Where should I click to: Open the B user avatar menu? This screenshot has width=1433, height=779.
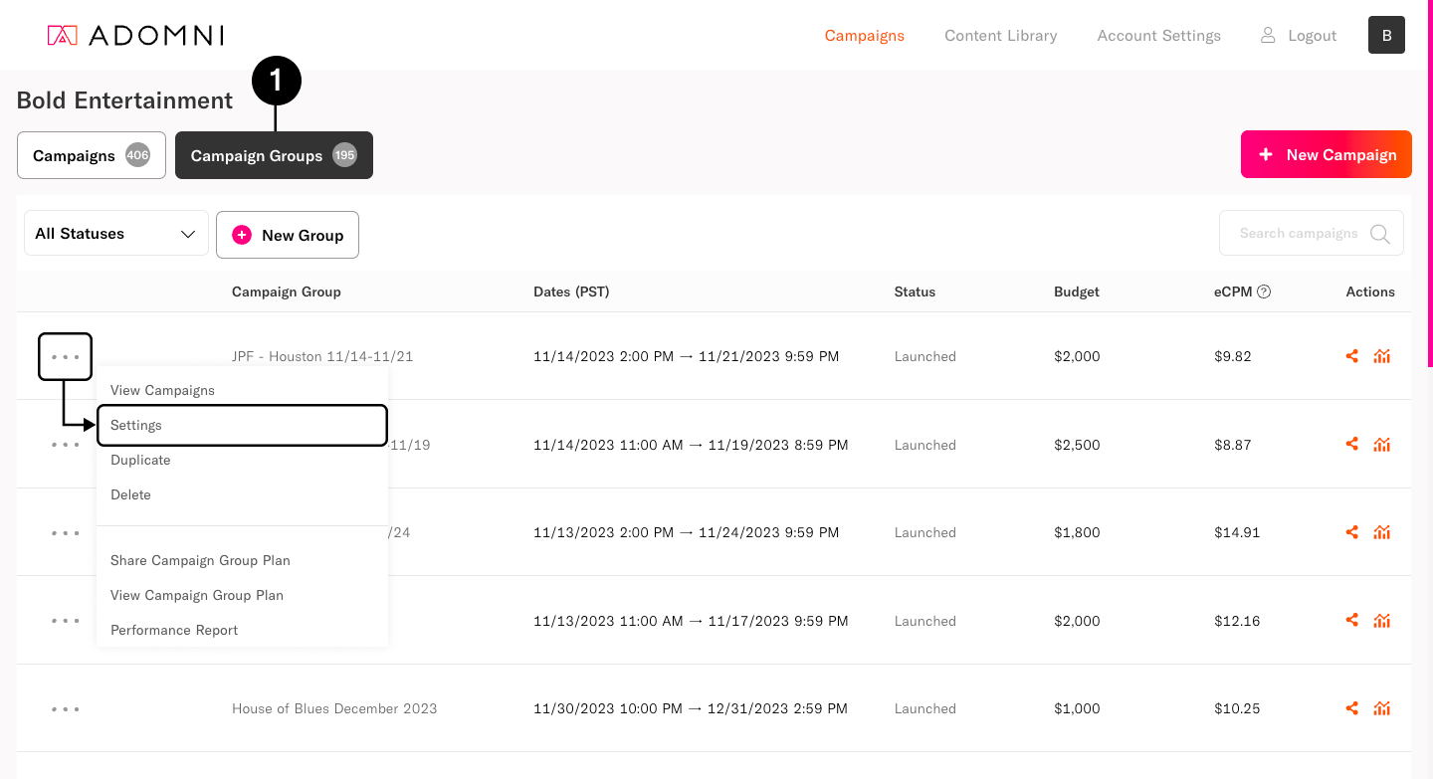click(x=1386, y=35)
